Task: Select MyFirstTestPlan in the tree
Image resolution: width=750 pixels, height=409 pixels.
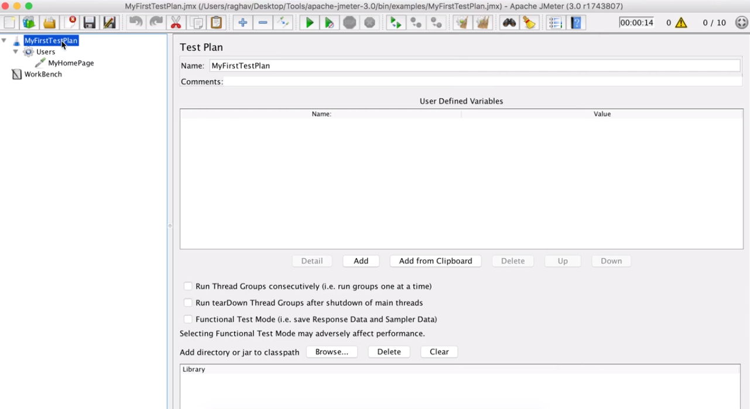Action: click(51, 41)
